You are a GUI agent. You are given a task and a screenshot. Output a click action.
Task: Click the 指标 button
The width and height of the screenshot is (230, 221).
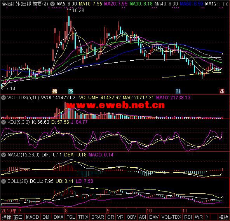(x=6, y=217)
